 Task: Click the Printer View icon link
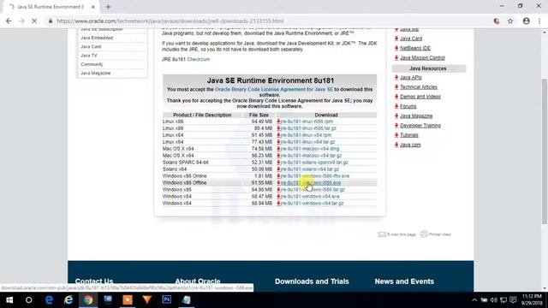pos(436,234)
